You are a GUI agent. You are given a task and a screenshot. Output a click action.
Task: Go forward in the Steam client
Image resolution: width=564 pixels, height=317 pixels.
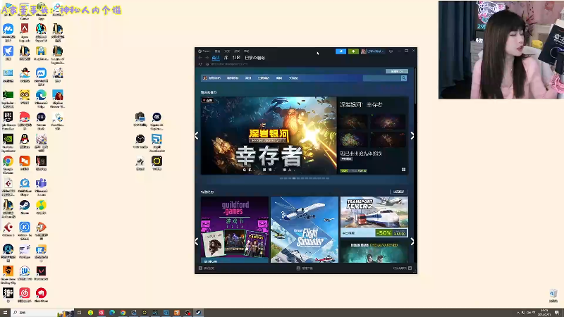click(207, 58)
